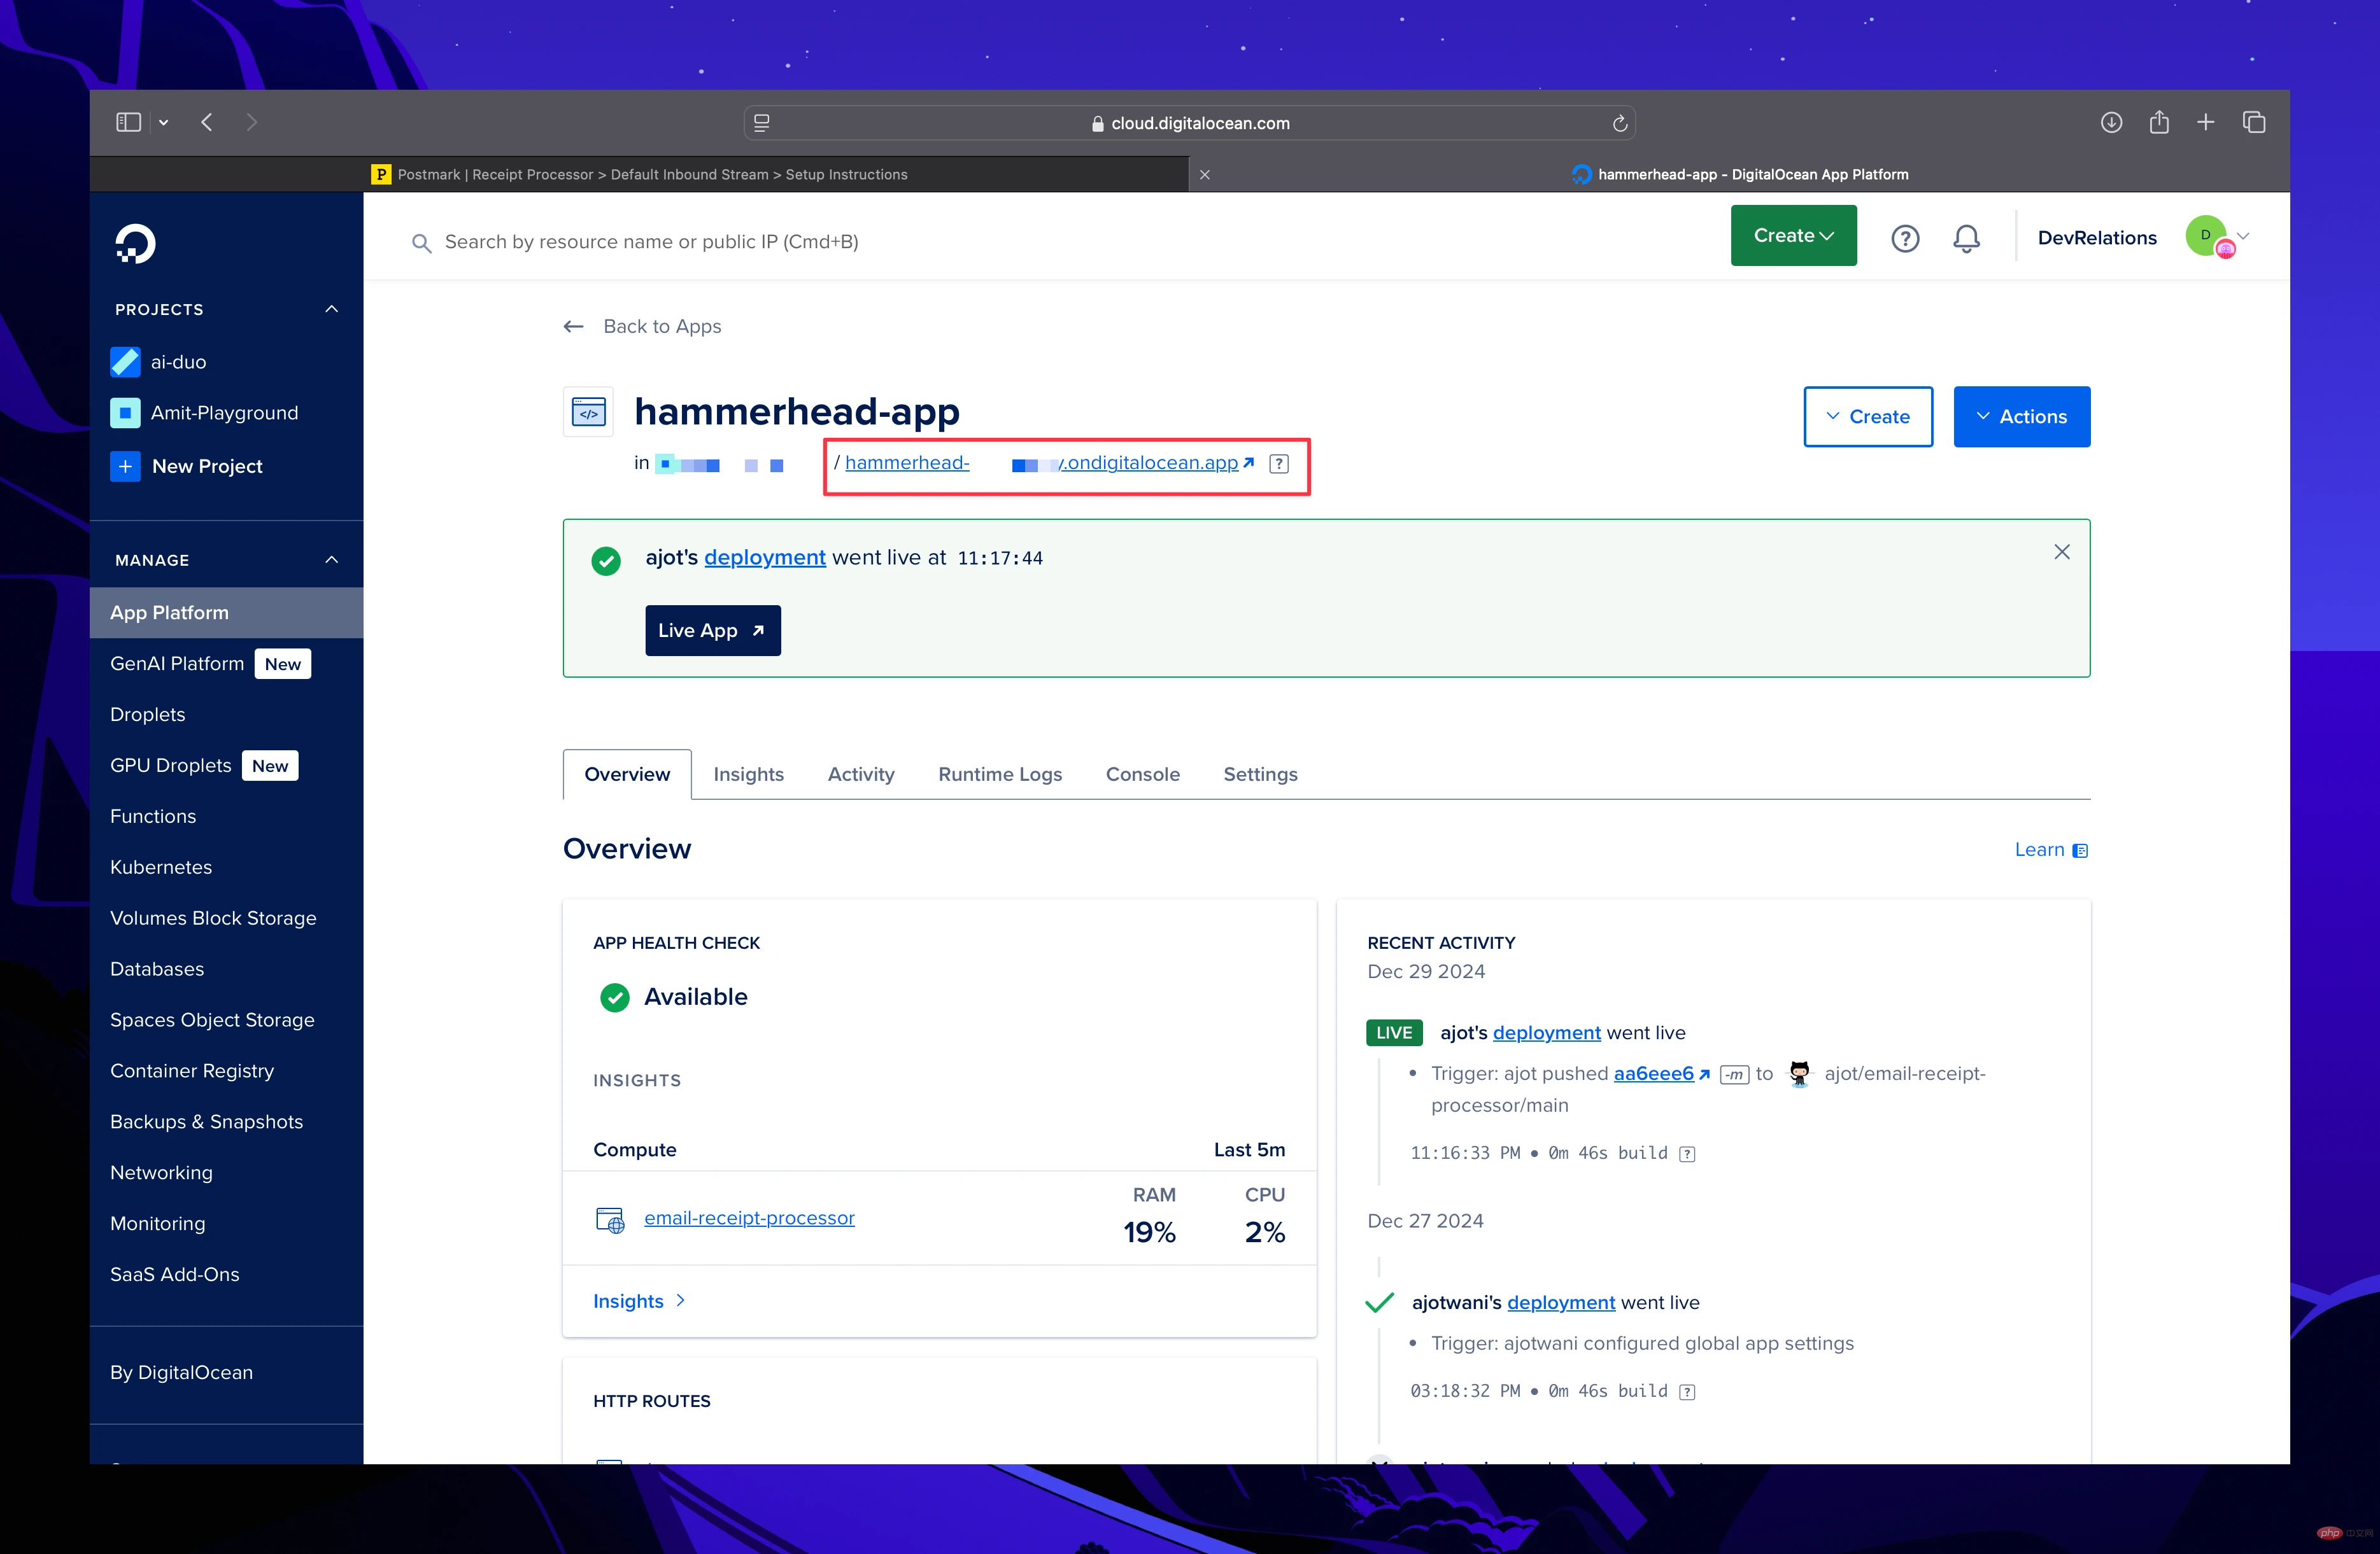Image resolution: width=2380 pixels, height=1554 pixels.
Task: Click the Live App button
Action: click(x=712, y=629)
